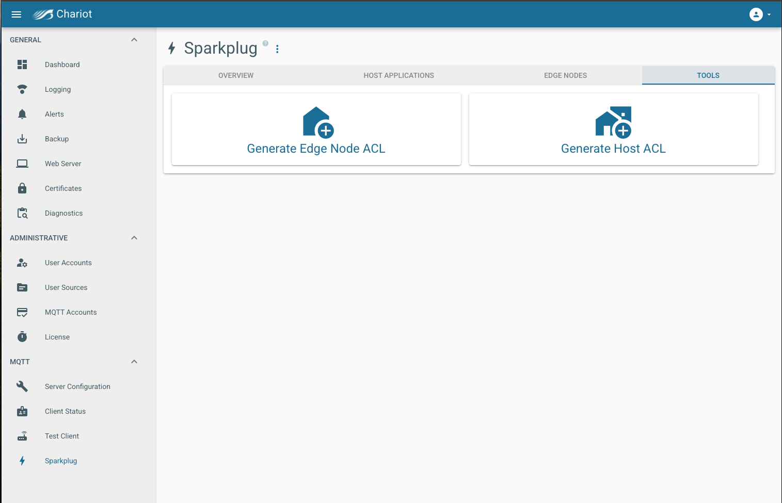Click the User Accounts person-gear icon

[x=22, y=263]
